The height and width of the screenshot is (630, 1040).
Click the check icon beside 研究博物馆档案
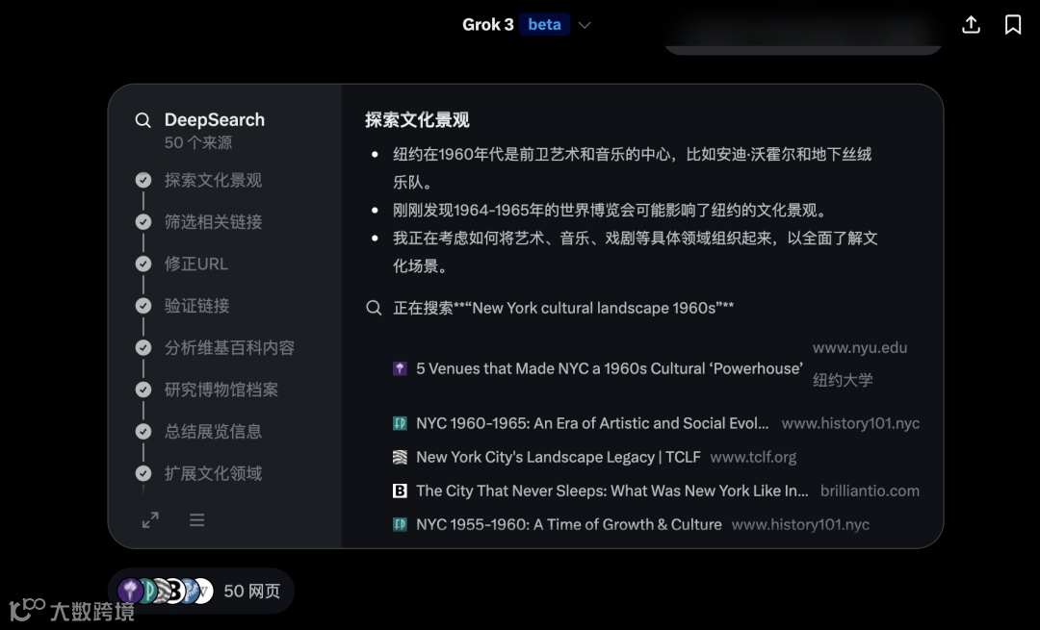143,390
